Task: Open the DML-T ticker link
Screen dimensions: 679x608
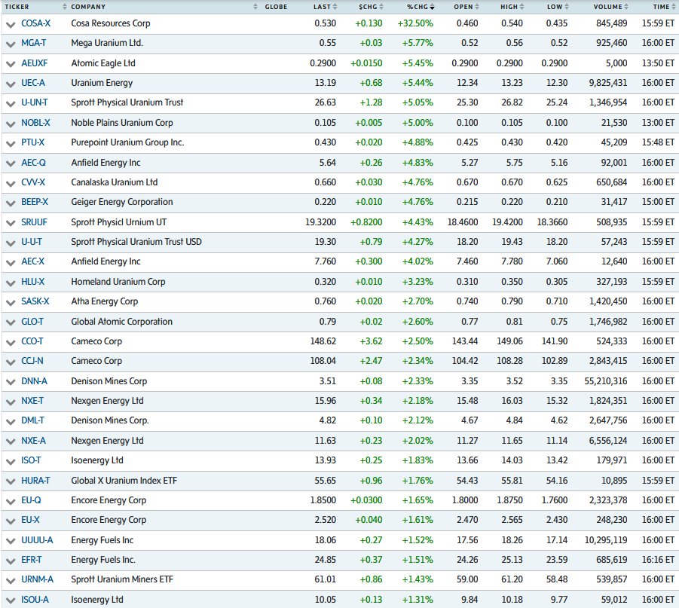Action: (x=33, y=420)
